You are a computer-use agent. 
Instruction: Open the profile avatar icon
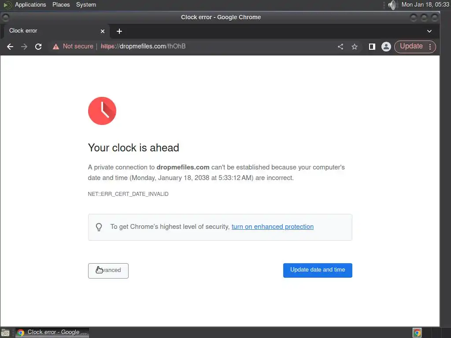386,47
